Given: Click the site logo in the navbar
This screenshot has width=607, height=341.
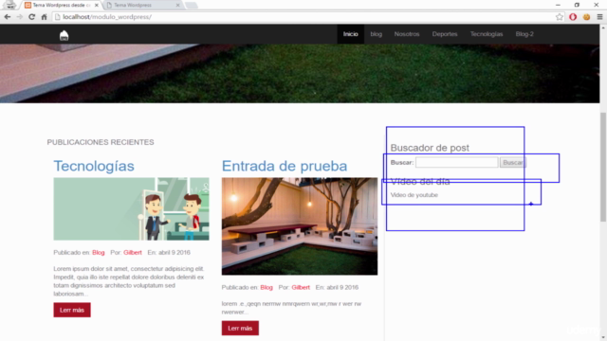Looking at the screenshot, I should [x=64, y=35].
